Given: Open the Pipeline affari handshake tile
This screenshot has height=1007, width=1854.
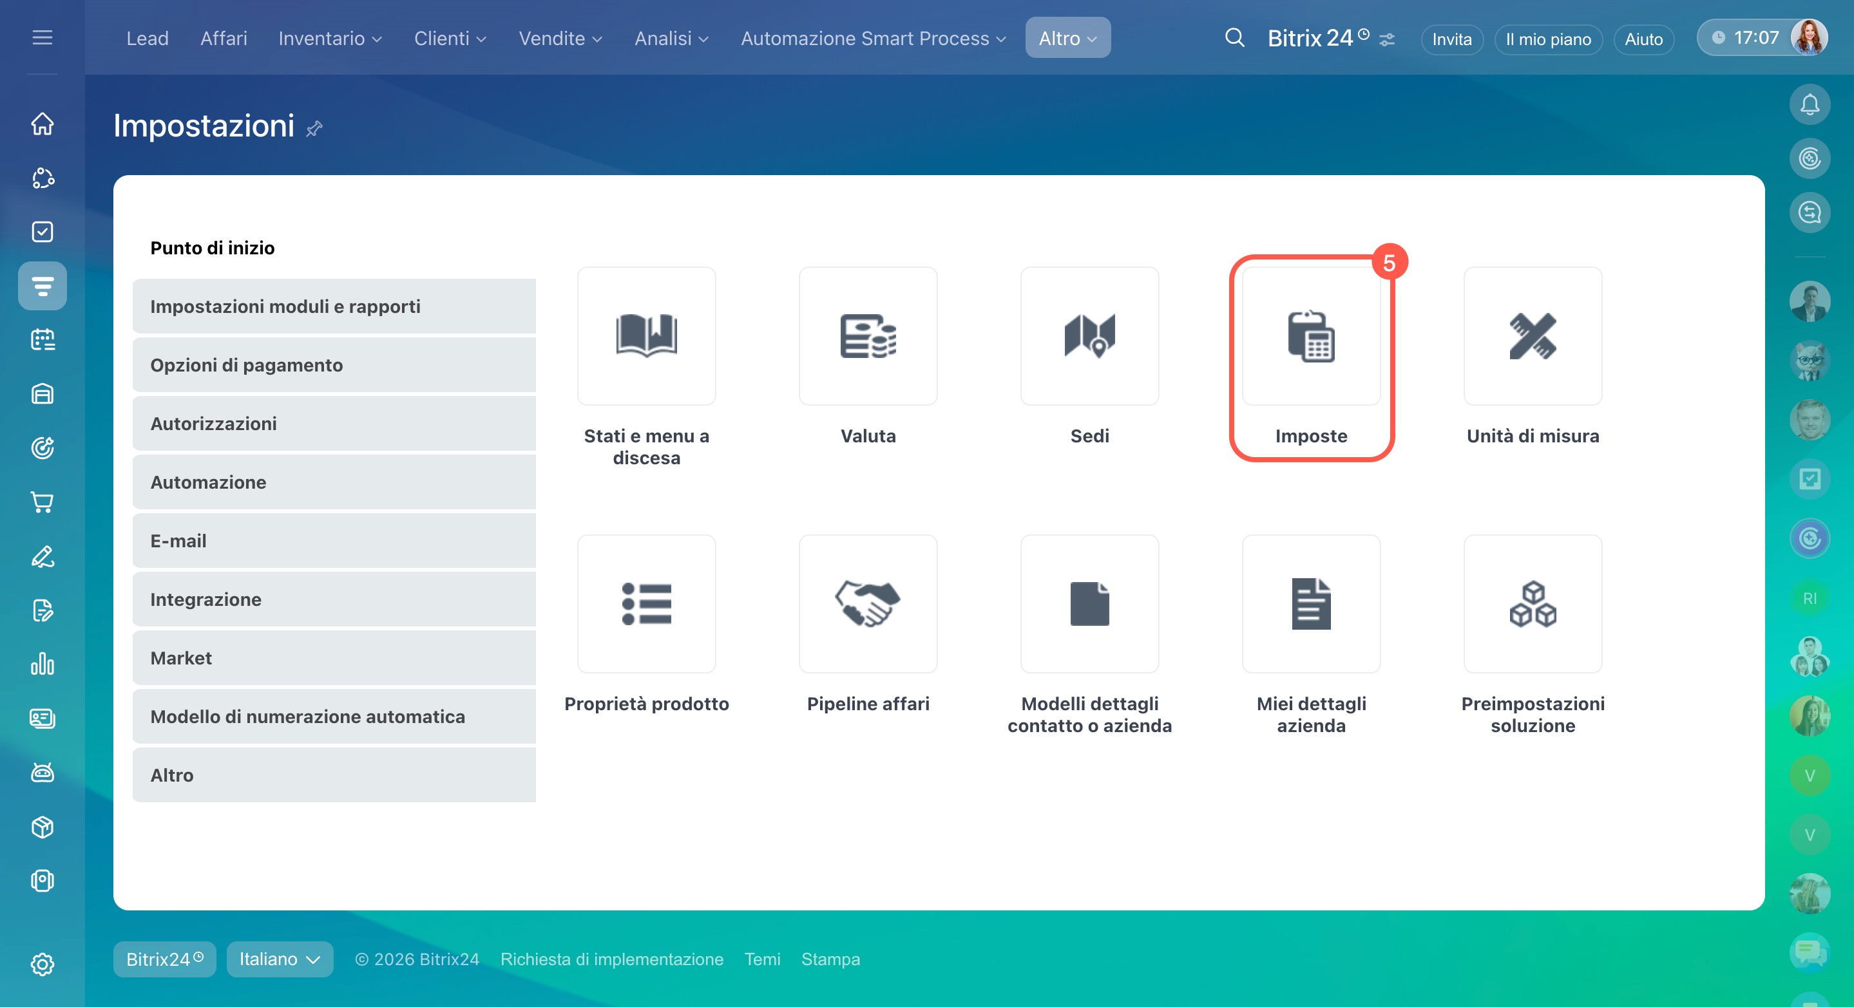Looking at the screenshot, I should point(867,604).
